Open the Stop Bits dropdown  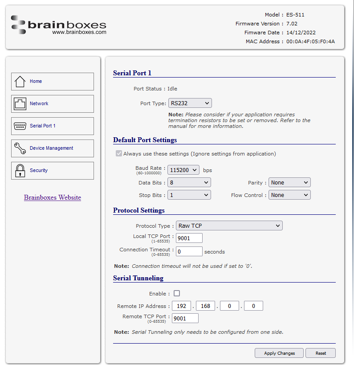coord(189,195)
